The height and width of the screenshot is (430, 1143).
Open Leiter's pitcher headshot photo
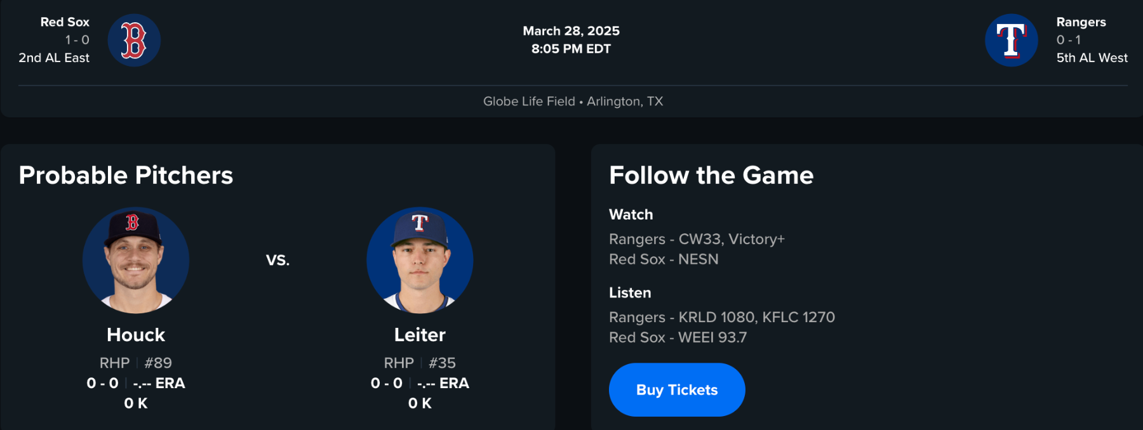(420, 260)
